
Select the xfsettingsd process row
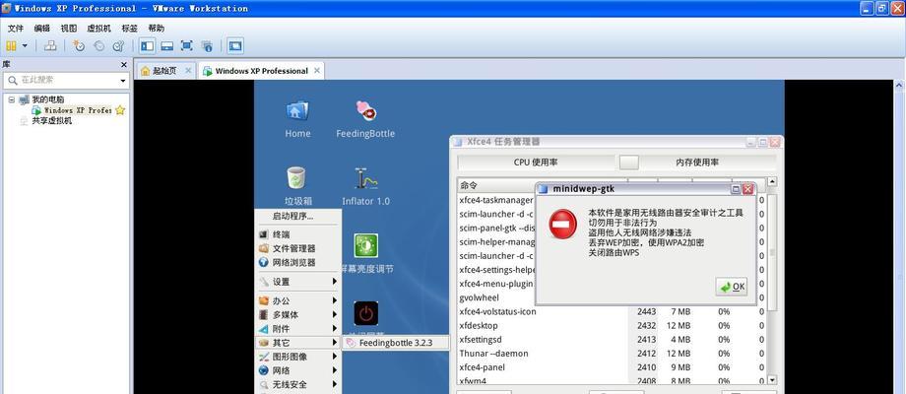[x=612, y=339]
